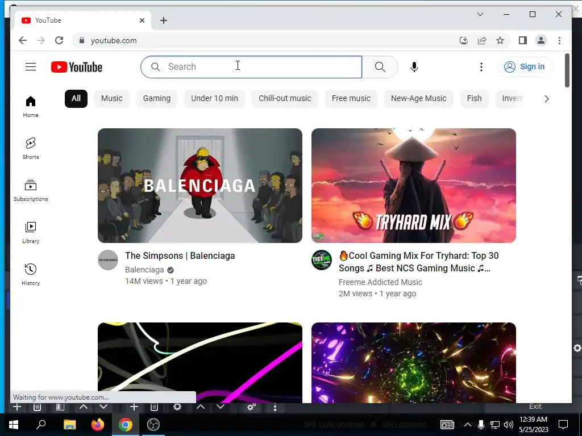Open Chrome tab search dropdown
Screen dimensions: 582x436
pyautogui.click(x=480, y=14)
